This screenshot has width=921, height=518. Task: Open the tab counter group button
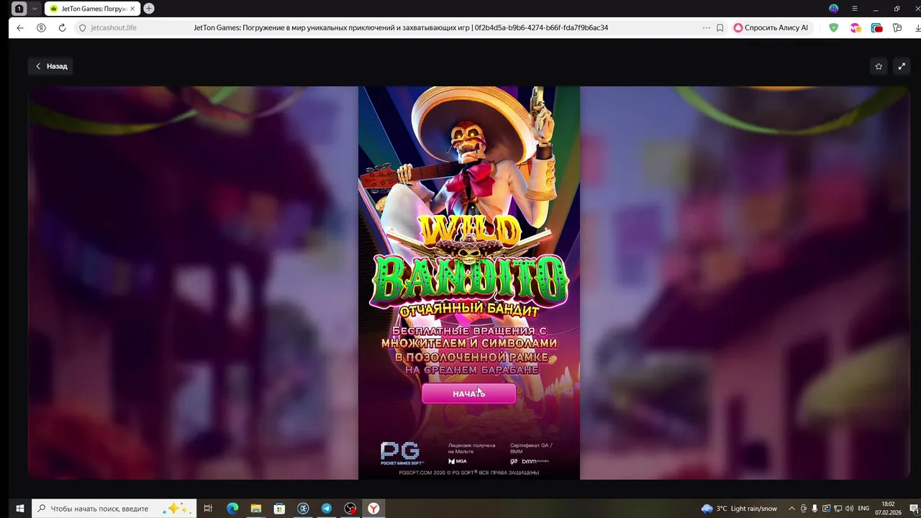coord(19,9)
